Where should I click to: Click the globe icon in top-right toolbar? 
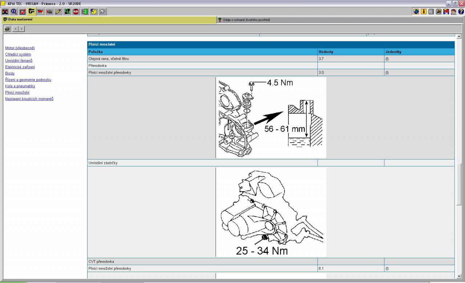(x=416, y=12)
